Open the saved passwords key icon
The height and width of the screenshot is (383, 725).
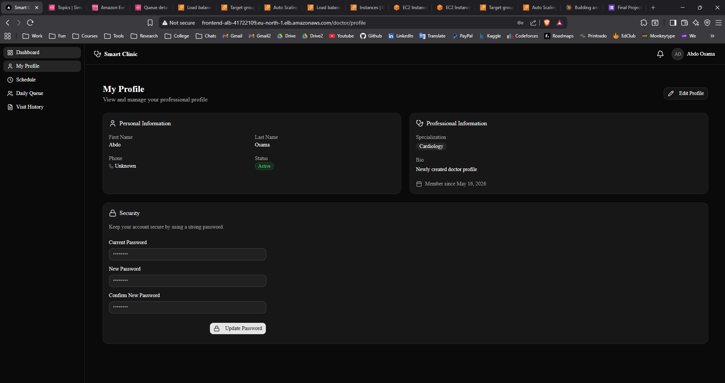pyautogui.click(x=520, y=23)
